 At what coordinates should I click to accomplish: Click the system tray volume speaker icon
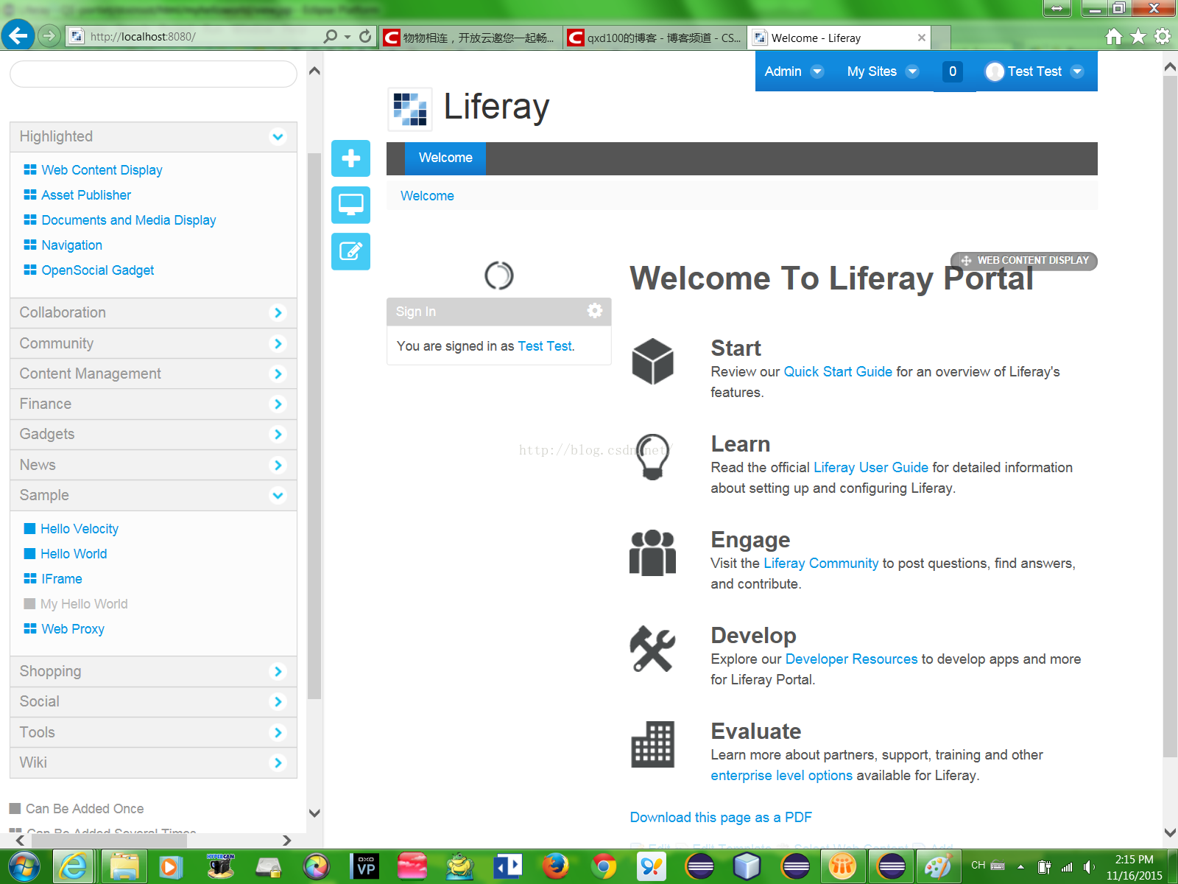point(1089,867)
